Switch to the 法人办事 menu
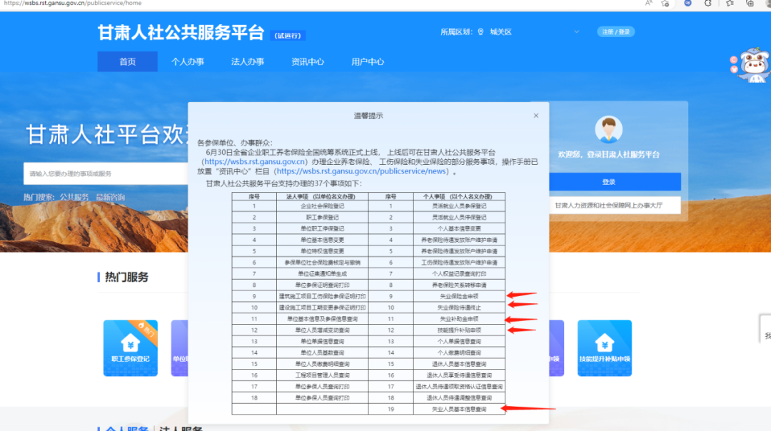The image size is (771, 431). (247, 62)
